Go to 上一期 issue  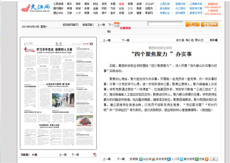(x=101, y=25)
